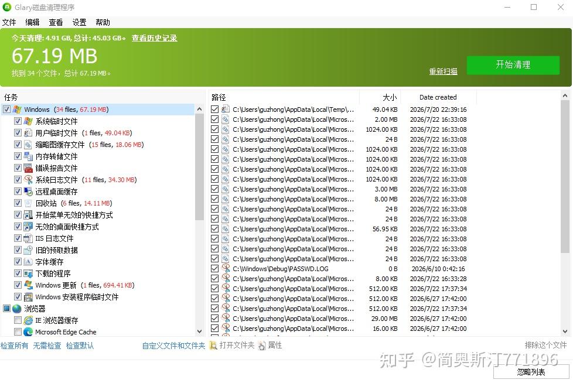The height and width of the screenshot is (383, 573).
Task: Open the 查看历史记录 link
Action: (154, 38)
